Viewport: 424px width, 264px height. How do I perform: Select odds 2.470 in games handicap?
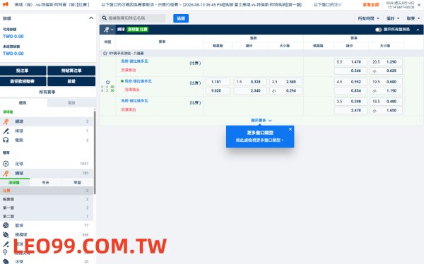tap(351, 110)
